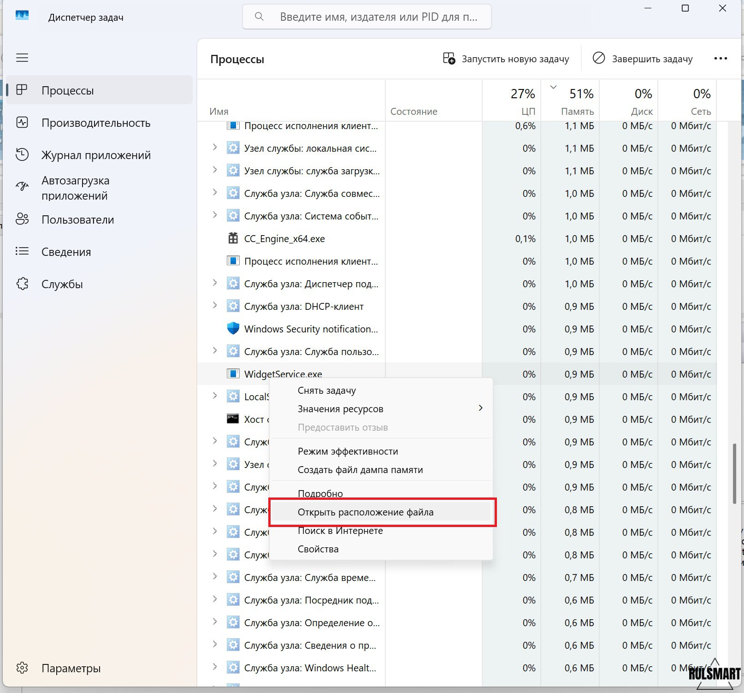Click gear icon of Служба узла: DHCP-клиент
The width and height of the screenshot is (744, 693).
[233, 306]
